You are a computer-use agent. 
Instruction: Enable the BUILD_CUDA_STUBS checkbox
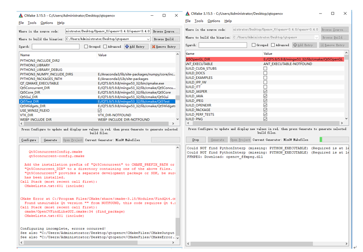point(265,68)
